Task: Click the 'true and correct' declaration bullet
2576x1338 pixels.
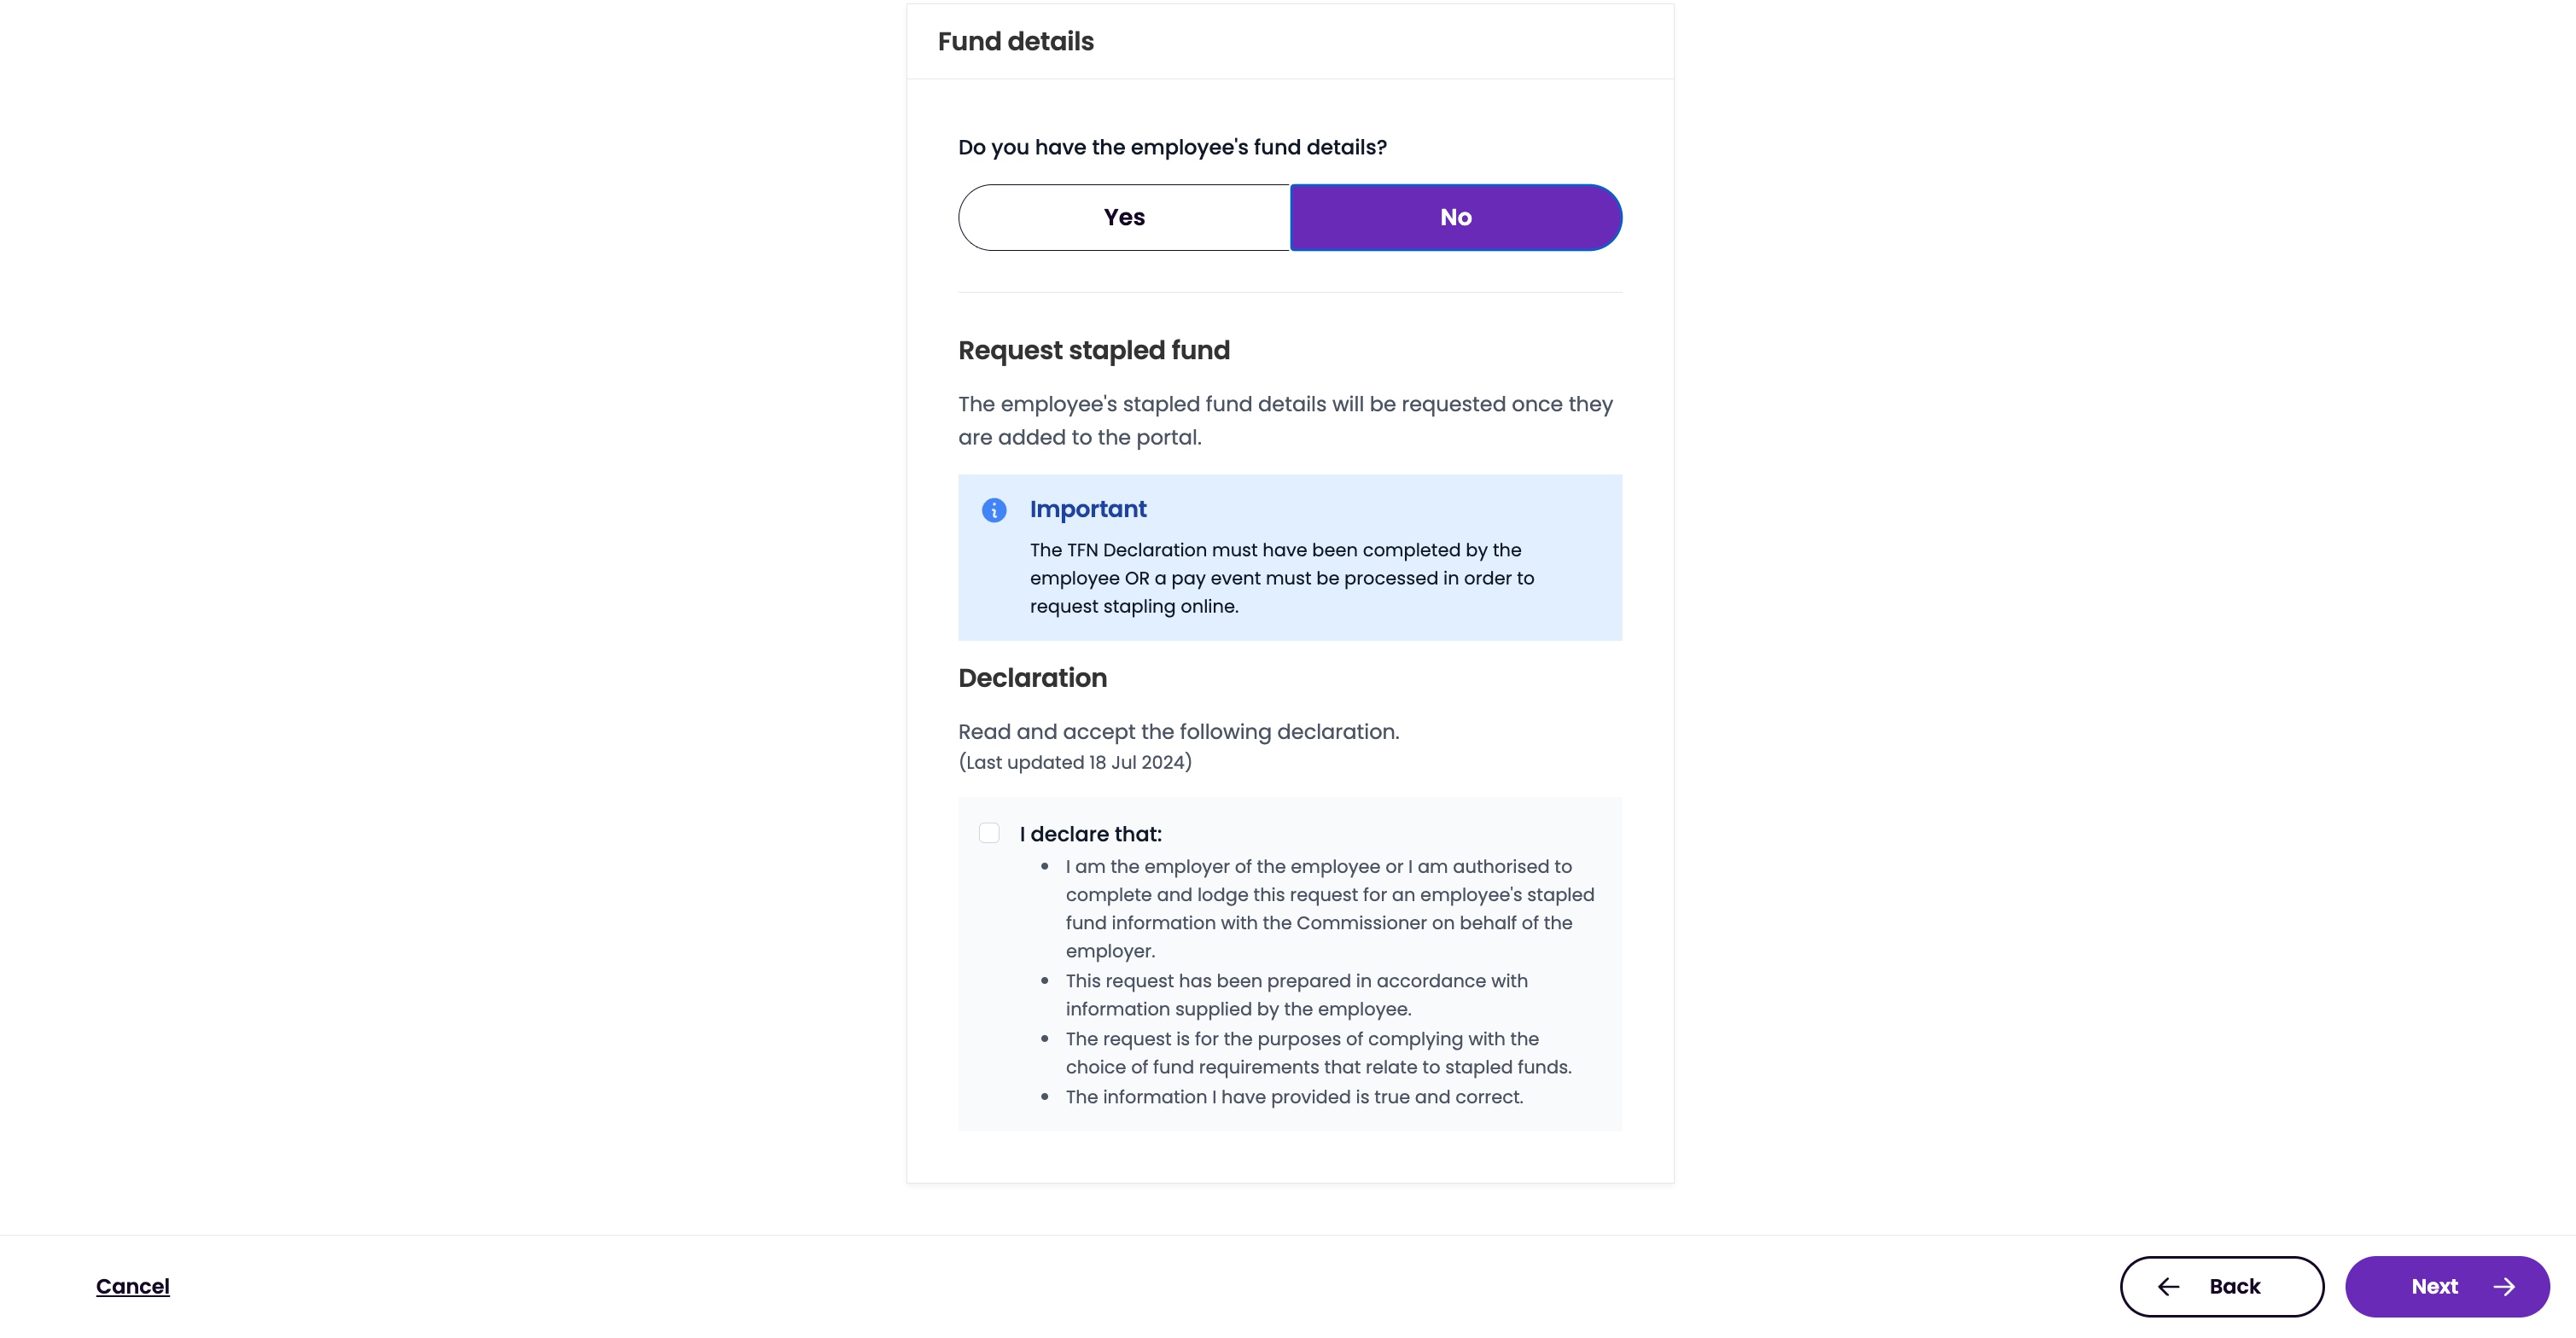Action: [x=1294, y=1097]
